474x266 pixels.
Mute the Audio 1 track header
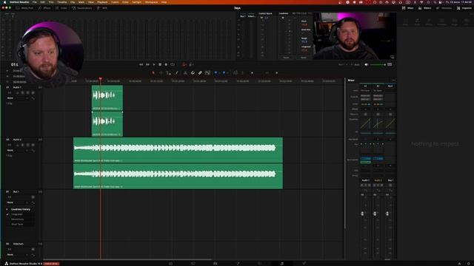pyautogui.click(x=33, y=93)
